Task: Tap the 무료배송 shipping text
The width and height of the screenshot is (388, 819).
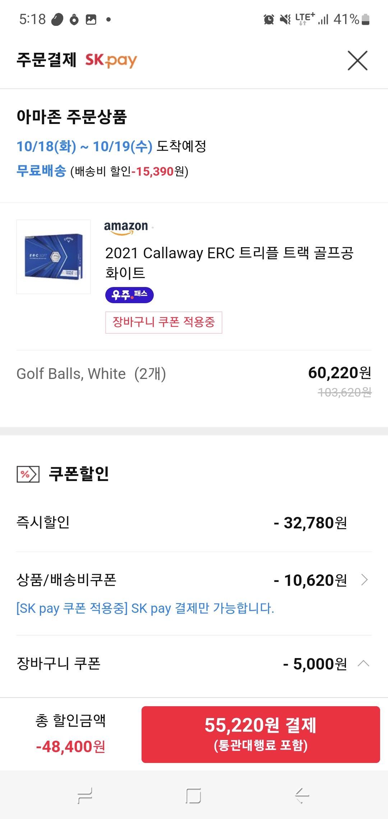Action: click(x=41, y=171)
